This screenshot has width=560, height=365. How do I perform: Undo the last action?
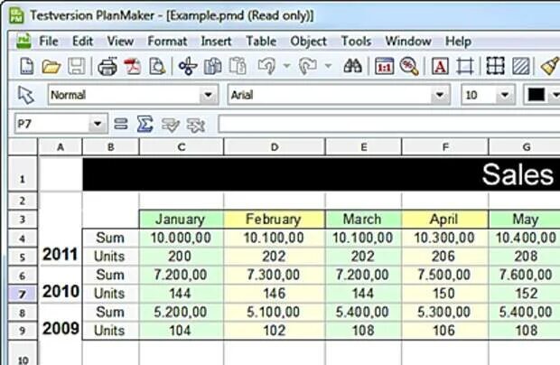tap(266, 67)
